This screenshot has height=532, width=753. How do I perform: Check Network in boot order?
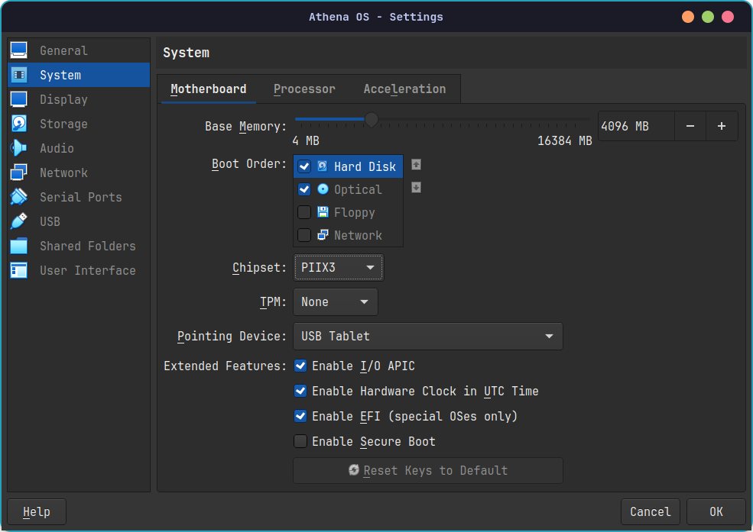[x=304, y=235]
